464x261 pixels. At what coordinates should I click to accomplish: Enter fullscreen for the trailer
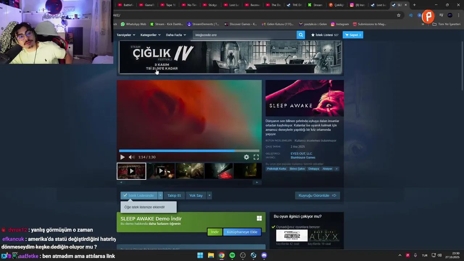[256, 157]
